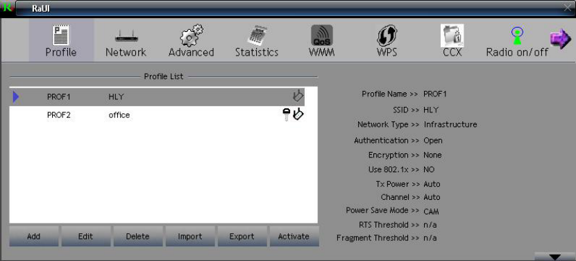Select the PROF1 profile name

tap(59, 97)
